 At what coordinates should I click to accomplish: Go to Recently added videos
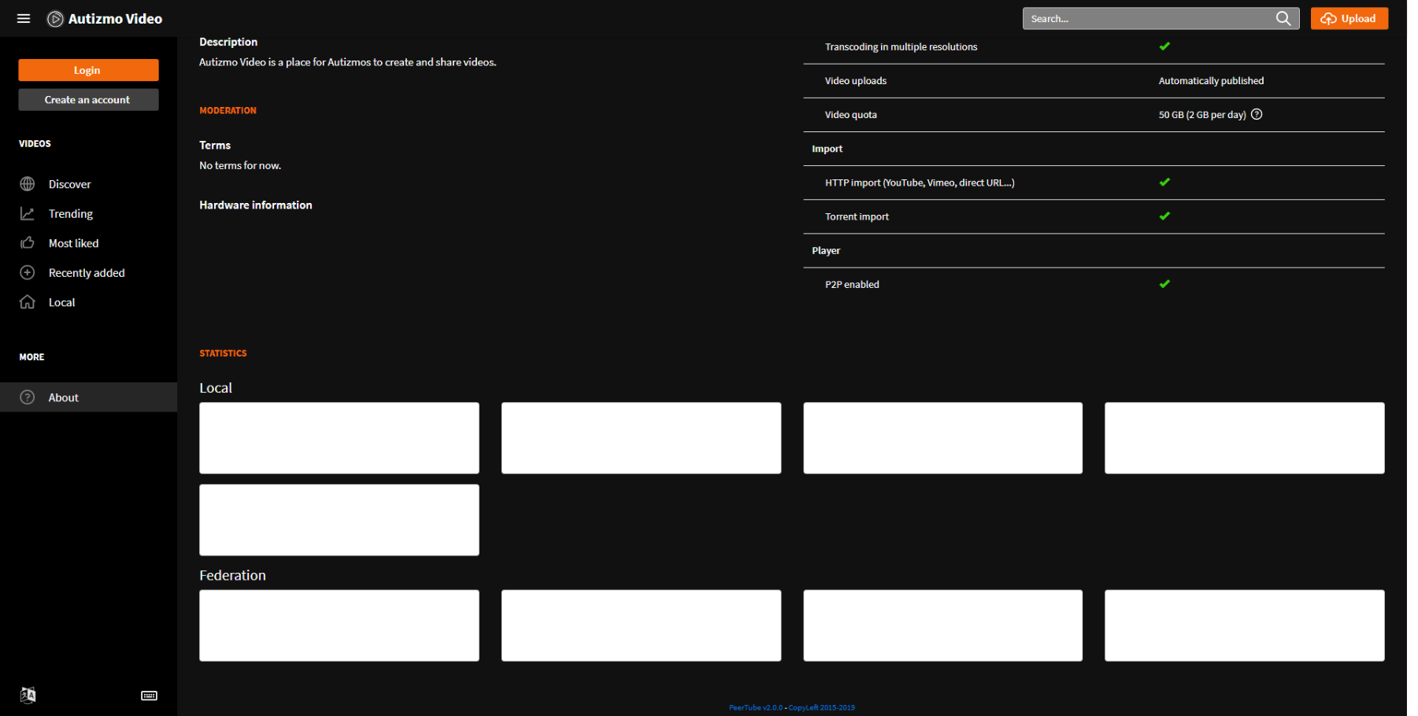(87, 273)
